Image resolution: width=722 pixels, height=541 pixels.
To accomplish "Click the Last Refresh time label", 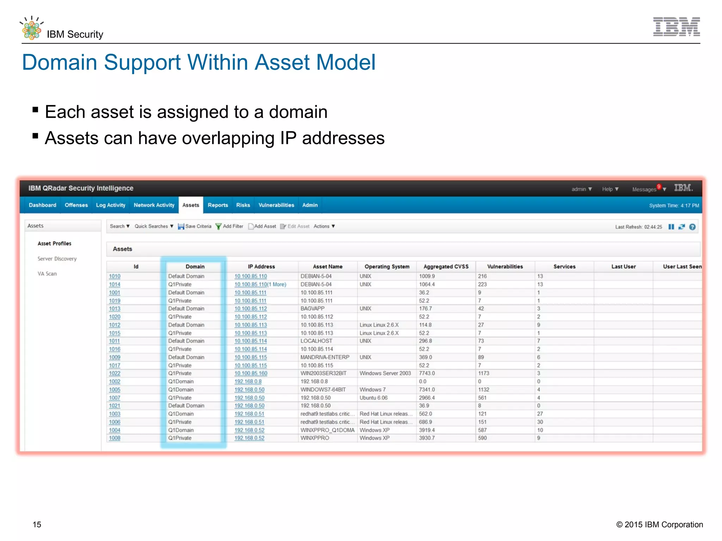I will click(638, 227).
